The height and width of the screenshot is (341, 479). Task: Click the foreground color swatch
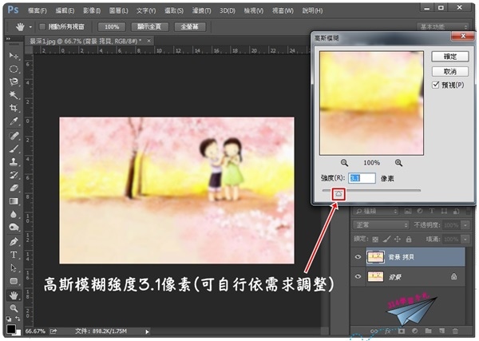[x=11, y=329]
